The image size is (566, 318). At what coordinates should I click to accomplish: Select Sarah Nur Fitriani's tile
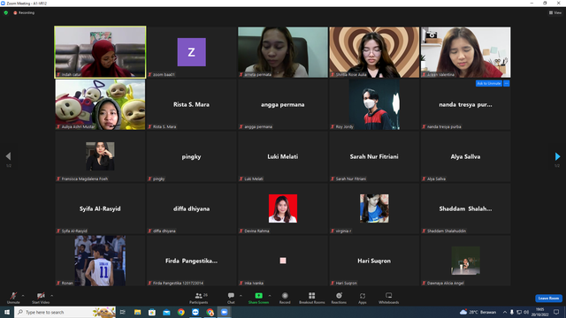click(x=374, y=156)
